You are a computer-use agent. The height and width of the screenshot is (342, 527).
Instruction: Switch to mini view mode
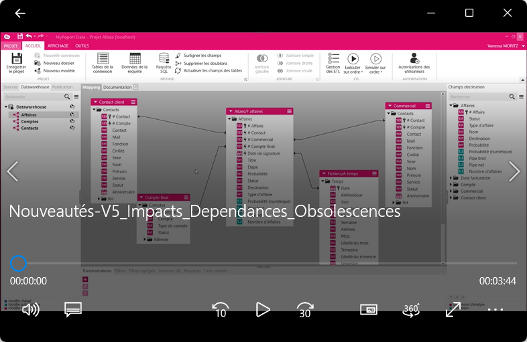[x=369, y=309]
